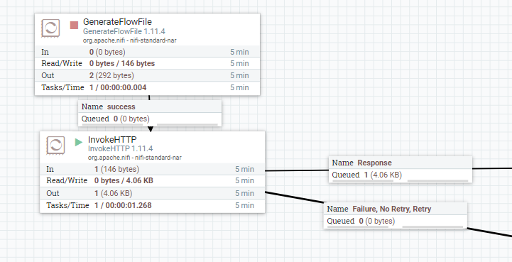Click the success connection size backpressure bar
Viewport: 512px width, 262px height.
tap(187, 124)
